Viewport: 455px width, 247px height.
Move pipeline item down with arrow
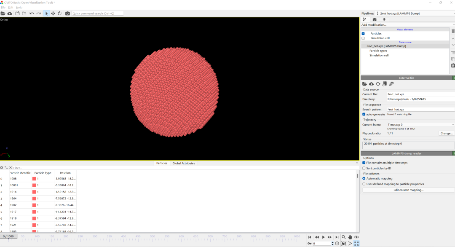pyautogui.click(x=453, y=45)
